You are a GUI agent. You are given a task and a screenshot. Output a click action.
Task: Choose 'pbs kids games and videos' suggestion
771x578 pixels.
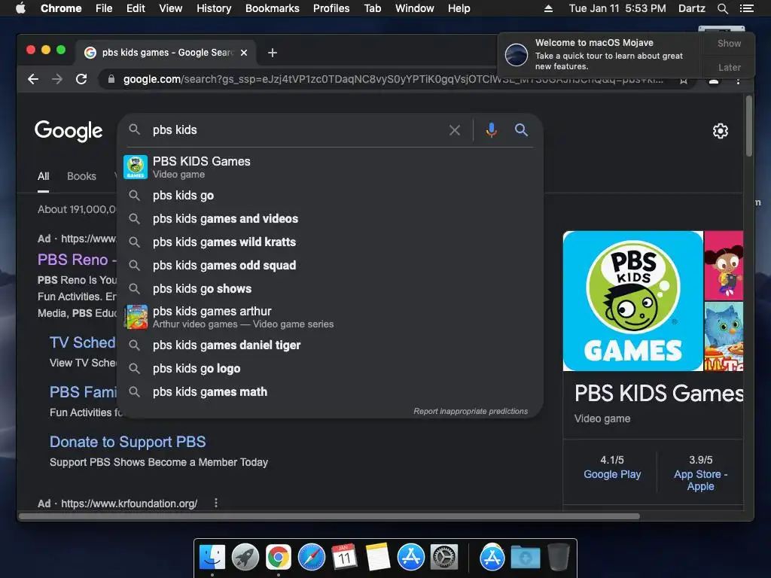330,219
